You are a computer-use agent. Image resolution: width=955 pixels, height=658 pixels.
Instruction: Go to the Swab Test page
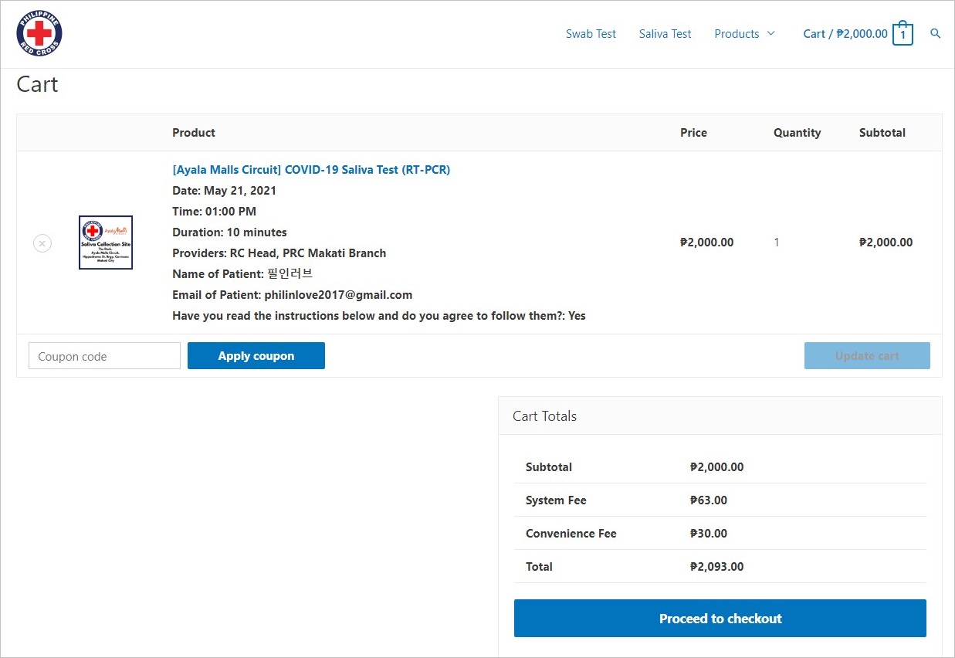[591, 34]
